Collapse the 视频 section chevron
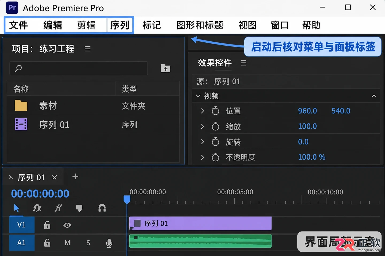The image size is (385, 256). (x=198, y=96)
